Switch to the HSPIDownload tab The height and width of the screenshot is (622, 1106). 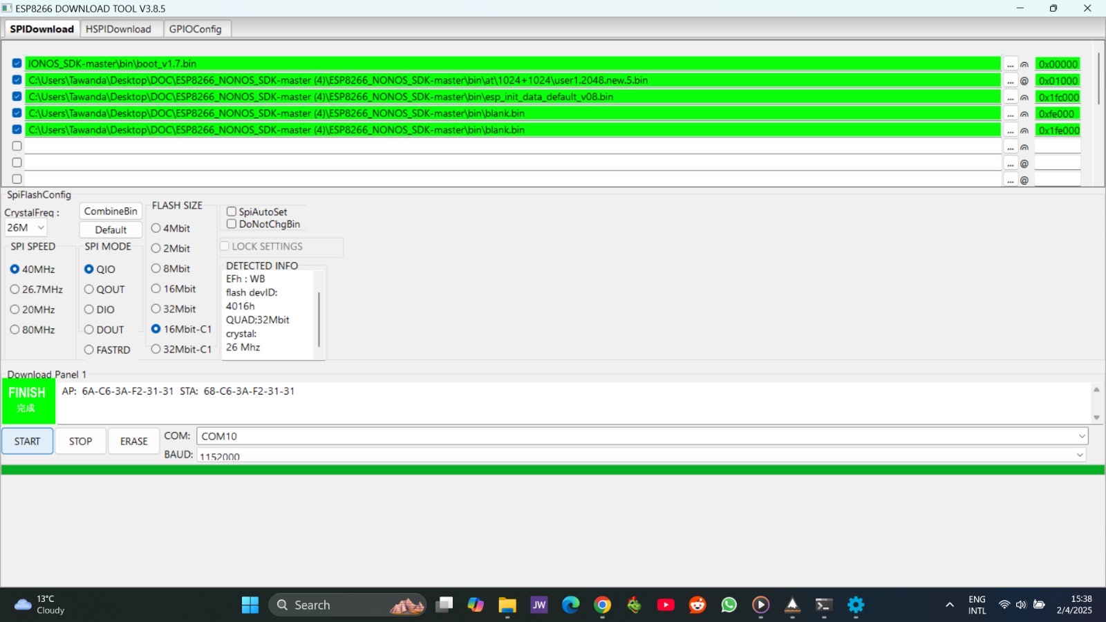point(120,29)
